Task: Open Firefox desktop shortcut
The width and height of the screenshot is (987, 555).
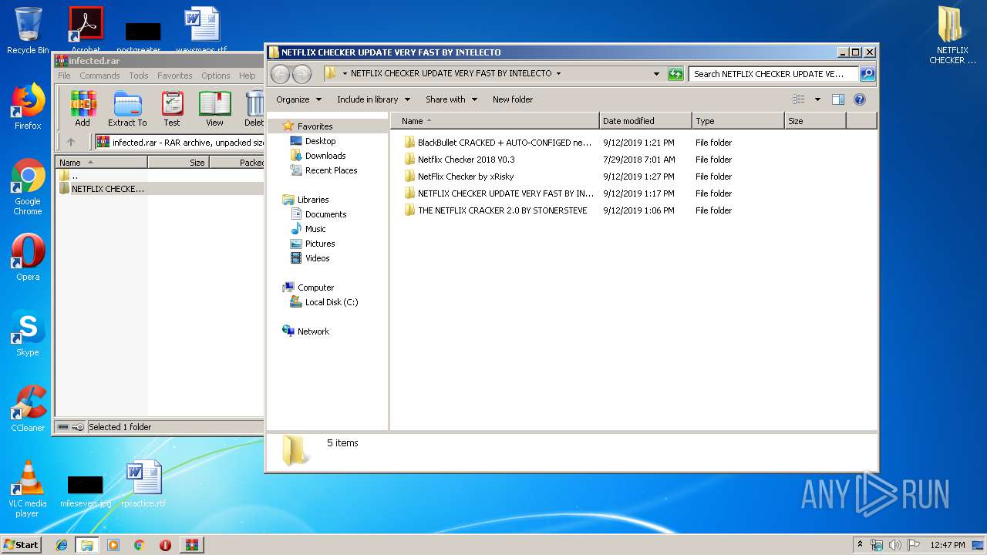Action: tap(28, 106)
